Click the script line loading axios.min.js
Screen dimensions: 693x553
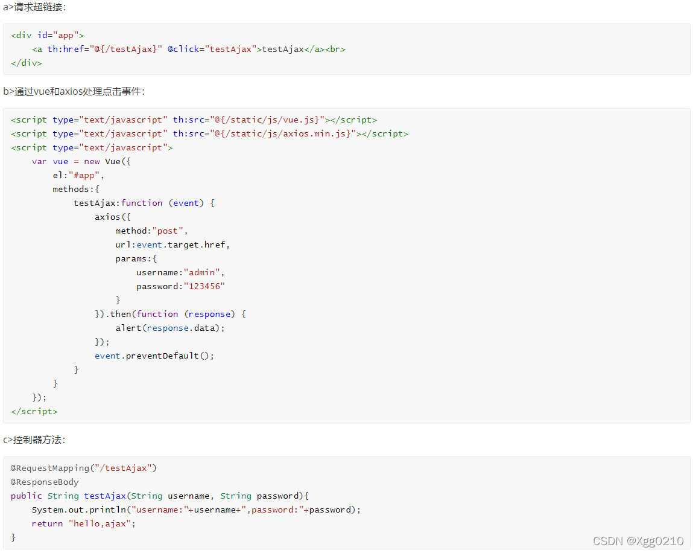(x=209, y=133)
